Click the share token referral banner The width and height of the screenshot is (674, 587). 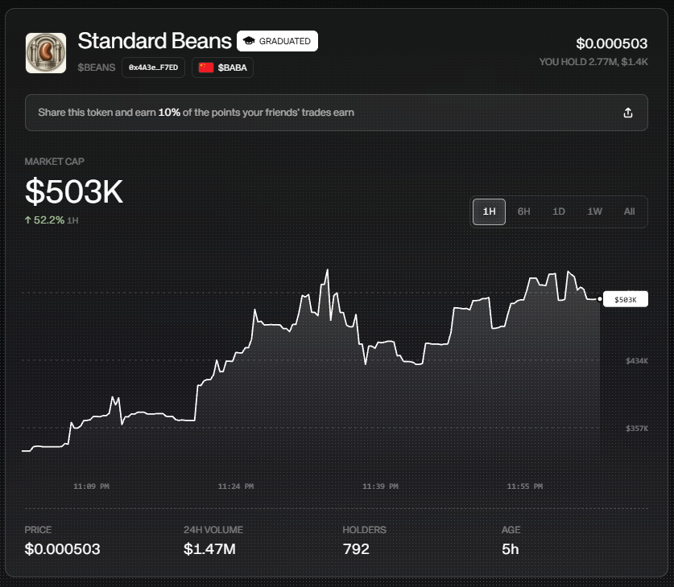337,113
